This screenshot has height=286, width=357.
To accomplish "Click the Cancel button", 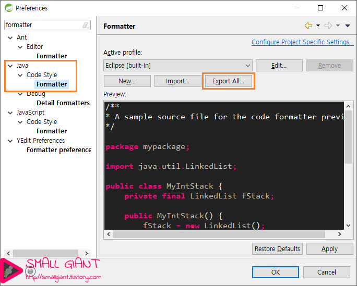I will pos(327,272).
